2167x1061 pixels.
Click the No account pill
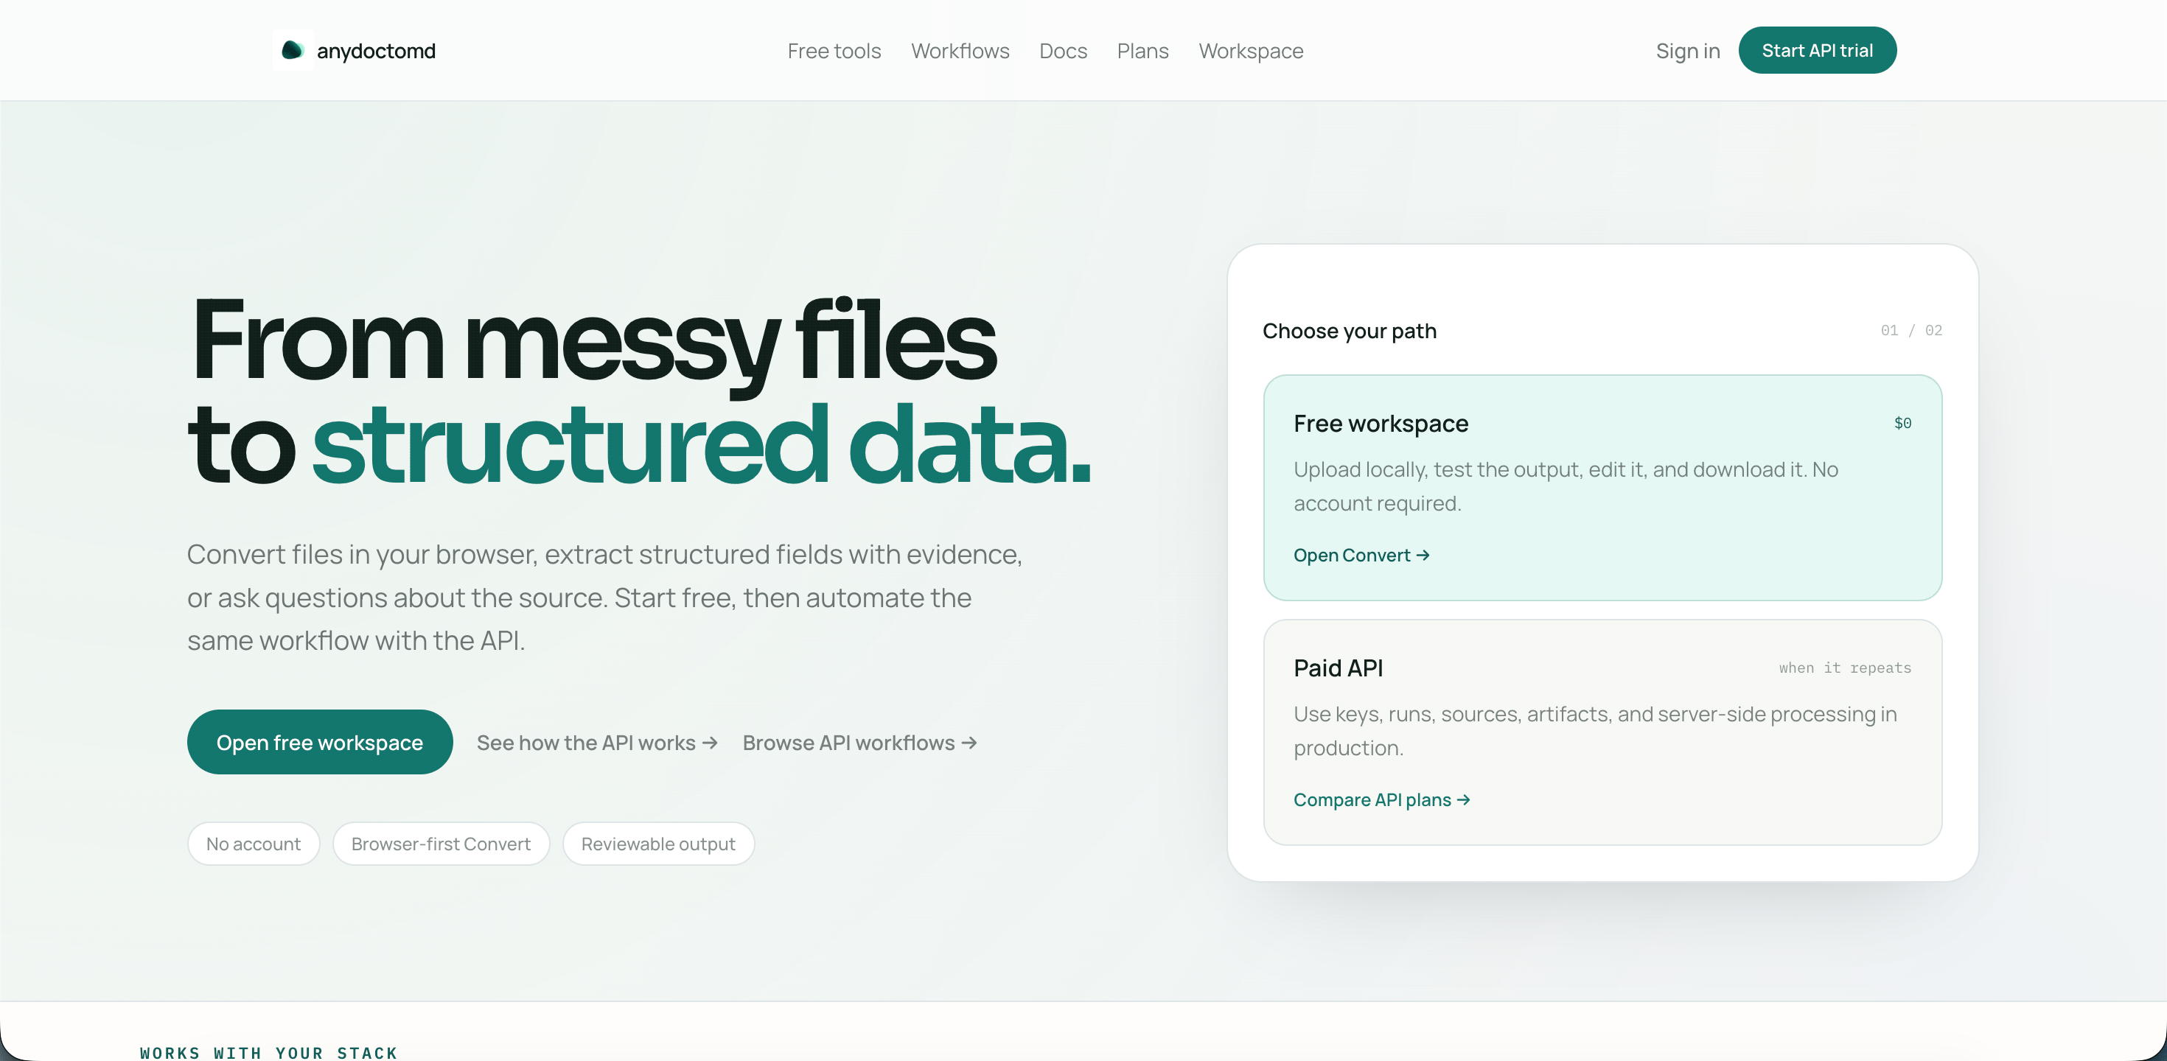pos(254,844)
